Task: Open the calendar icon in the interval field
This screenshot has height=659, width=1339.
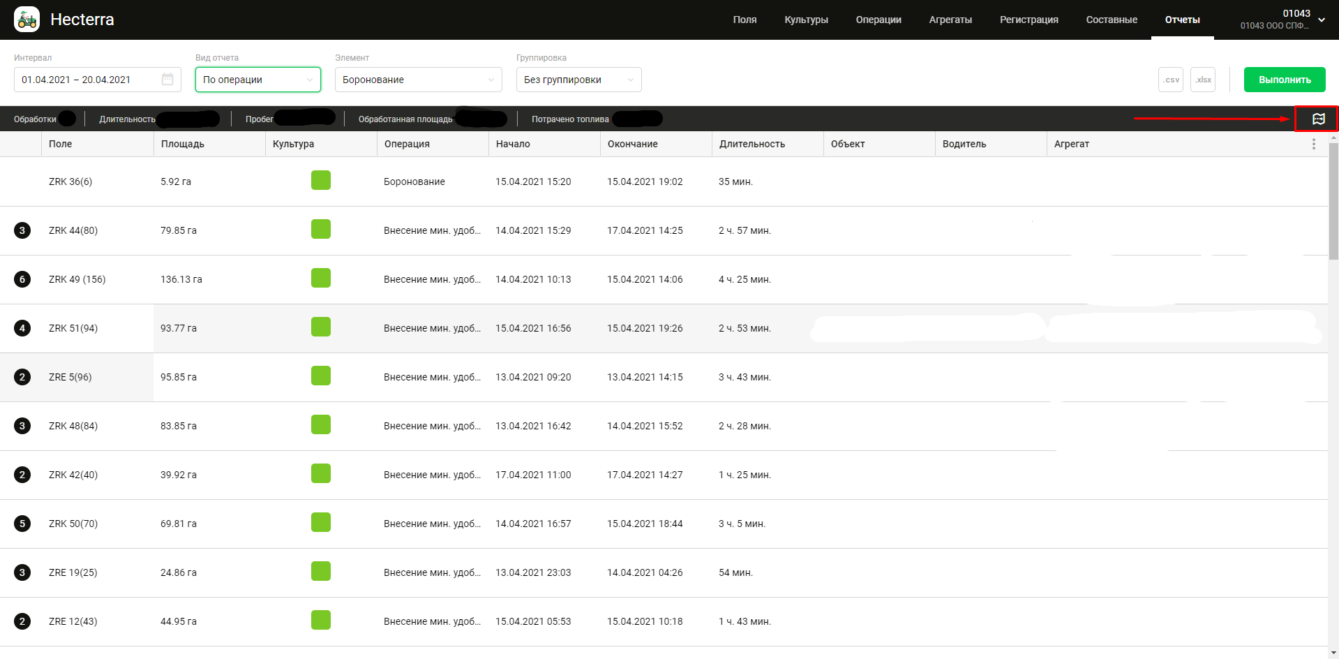Action: pyautogui.click(x=167, y=80)
